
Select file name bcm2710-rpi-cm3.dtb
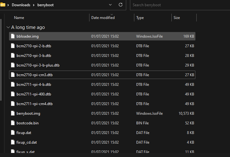(35, 75)
